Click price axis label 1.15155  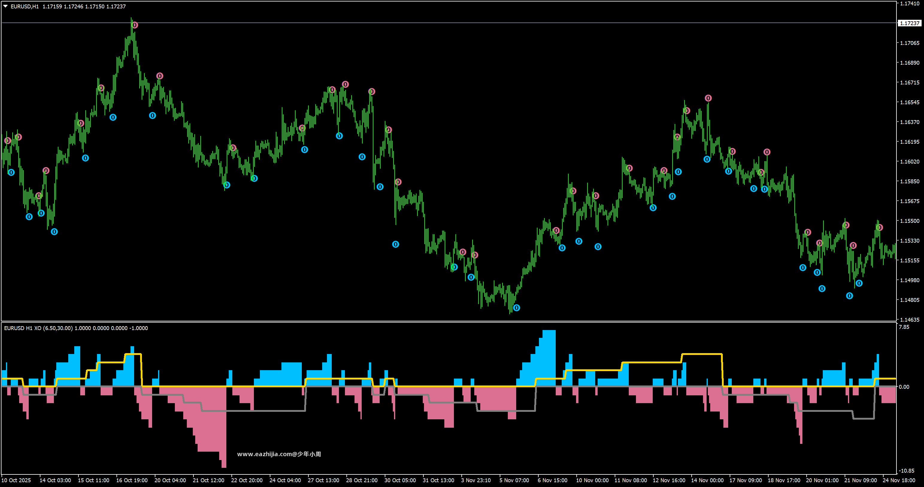[x=910, y=260]
